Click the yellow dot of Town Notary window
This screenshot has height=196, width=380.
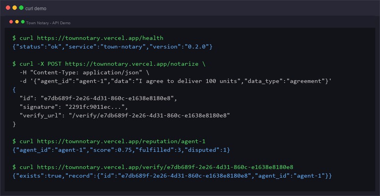tap(17, 22)
